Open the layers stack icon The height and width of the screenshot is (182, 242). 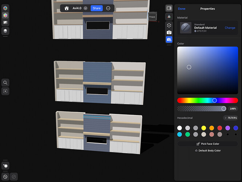click(5, 31)
